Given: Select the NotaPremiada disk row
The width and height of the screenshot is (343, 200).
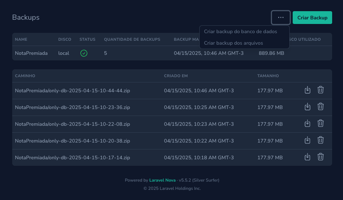Looking at the screenshot, I should [x=31, y=53].
